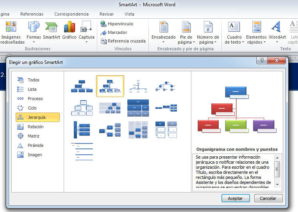
Task: Choose the horizontal hierarchy layout
Action: click(x=110, y=130)
